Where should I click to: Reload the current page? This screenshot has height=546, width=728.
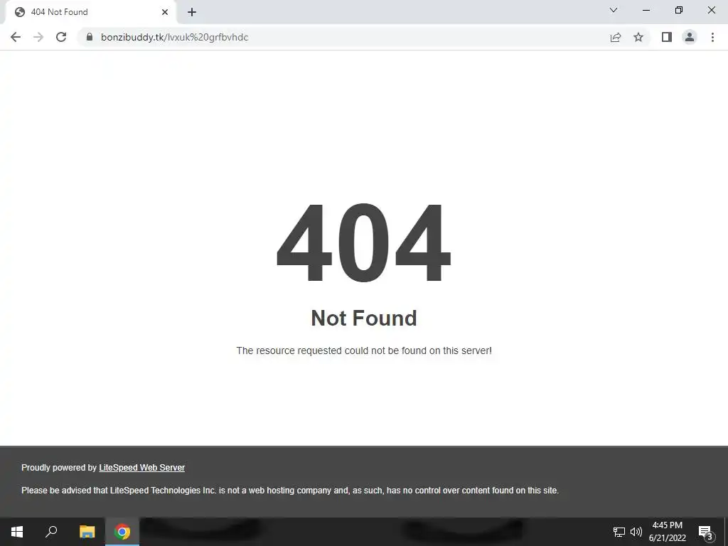click(61, 37)
